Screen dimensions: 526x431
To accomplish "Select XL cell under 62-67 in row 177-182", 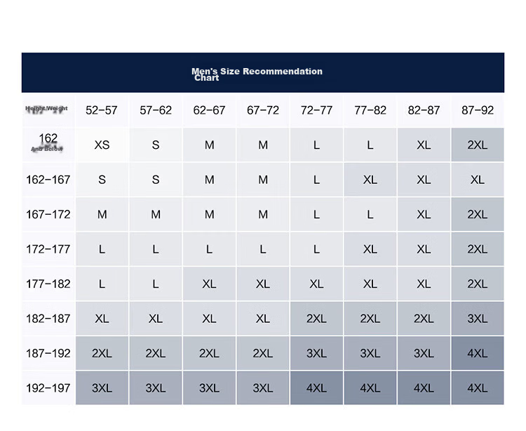I will [209, 284].
